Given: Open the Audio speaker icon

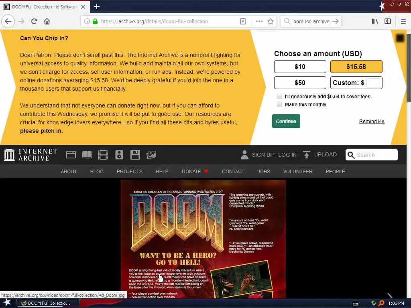Looking at the screenshot, I should pyautogui.click(x=119, y=155).
